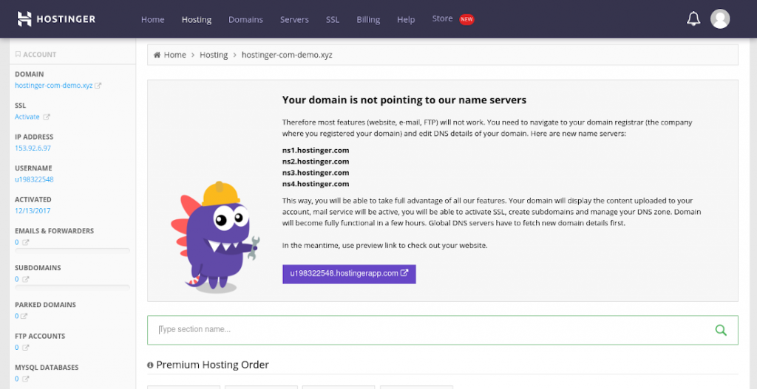The height and width of the screenshot is (389, 757).
Task: Click the search magnifier icon
Action: 721,330
